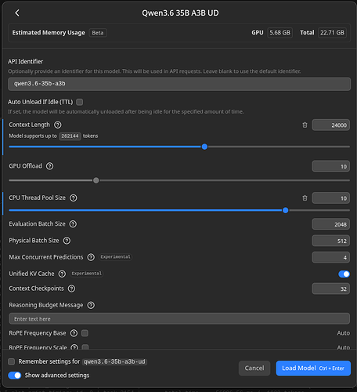357x392 pixels.
Task: Disable the Show advanced settings toggle
Action: click(15, 376)
